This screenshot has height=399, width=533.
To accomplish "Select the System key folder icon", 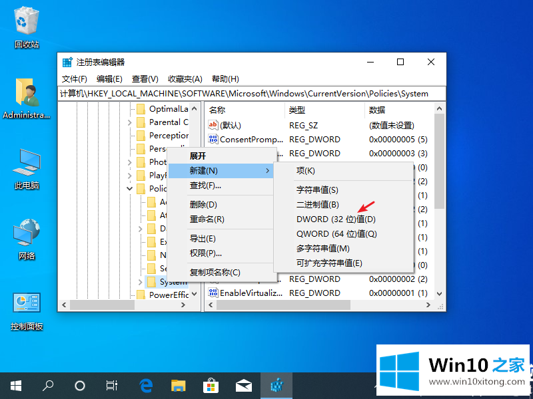I will coord(152,281).
